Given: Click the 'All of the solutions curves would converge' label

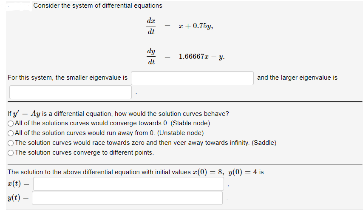Looking at the screenshot, I should [x=113, y=123].
